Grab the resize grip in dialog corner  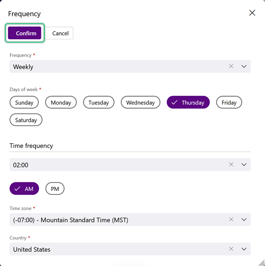262,263
